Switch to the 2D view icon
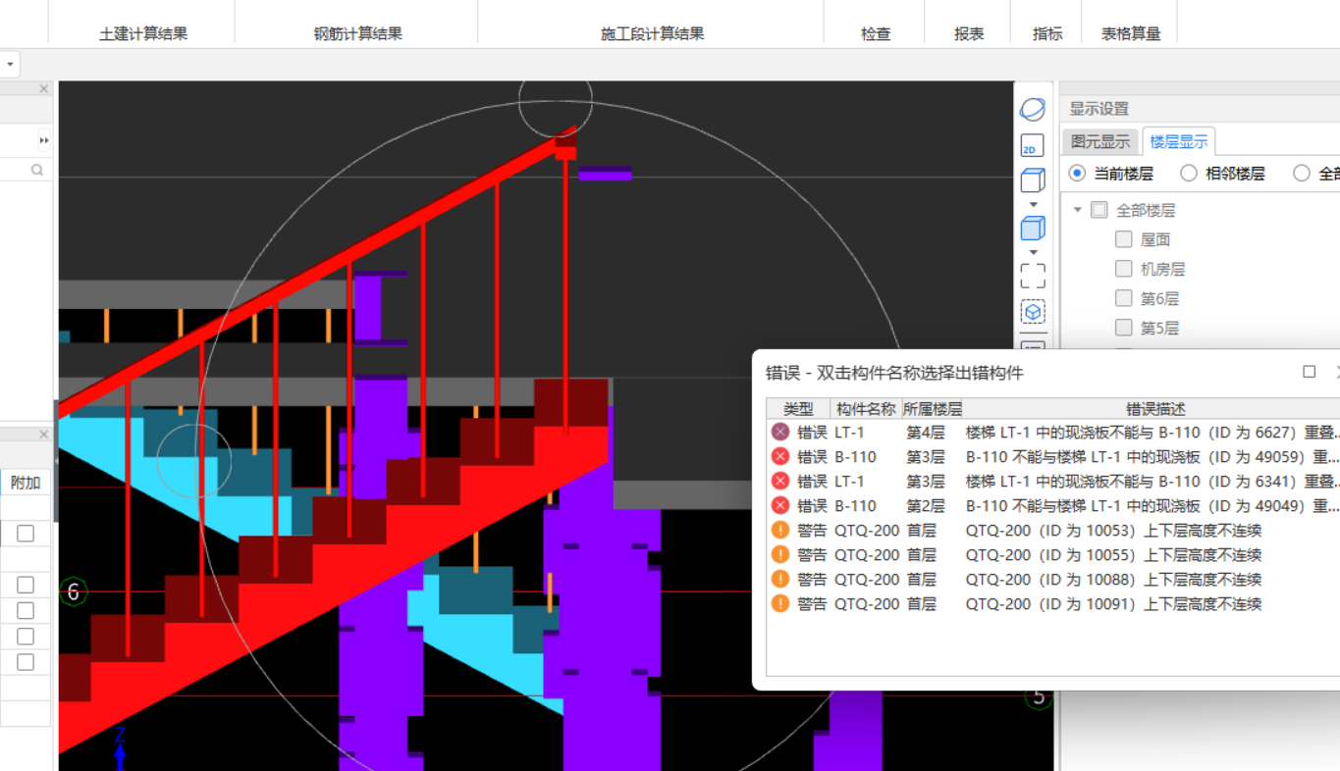This screenshot has width=1340, height=771. click(x=1031, y=146)
